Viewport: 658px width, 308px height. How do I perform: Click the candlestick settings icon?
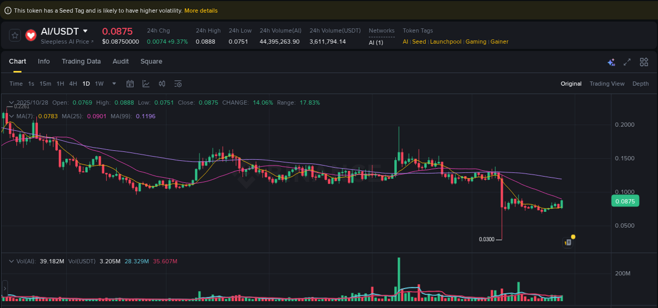coord(162,83)
